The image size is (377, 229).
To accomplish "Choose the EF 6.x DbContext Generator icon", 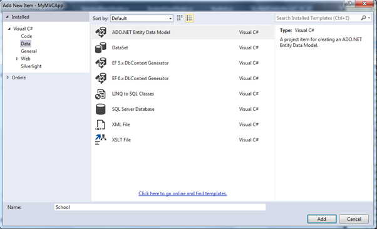I will [101, 78].
